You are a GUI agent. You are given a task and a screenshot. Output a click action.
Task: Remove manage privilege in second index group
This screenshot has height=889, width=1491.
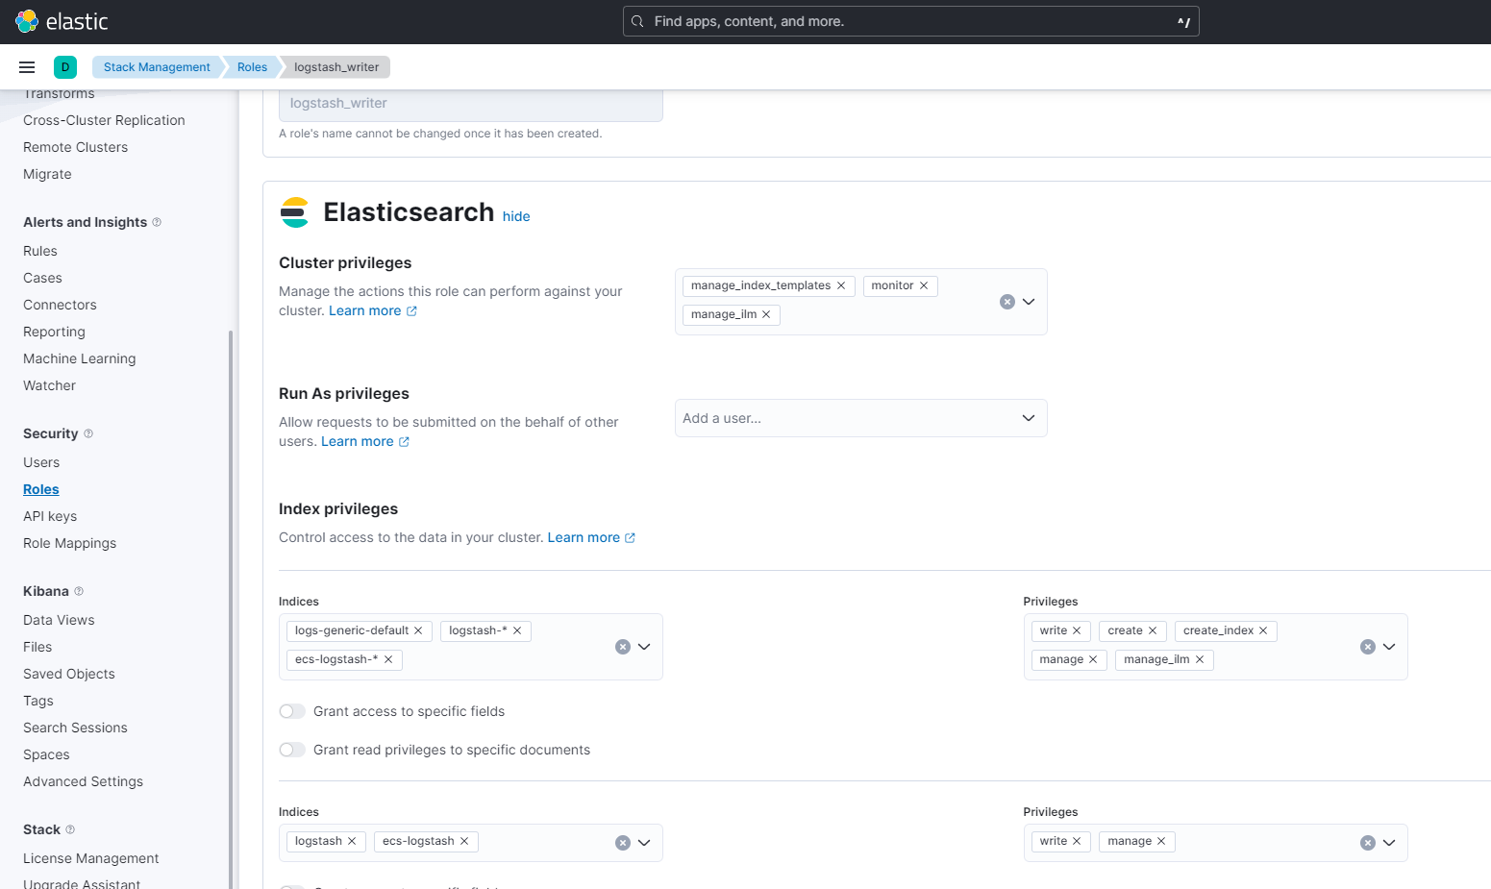pyautogui.click(x=1161, y=841)
